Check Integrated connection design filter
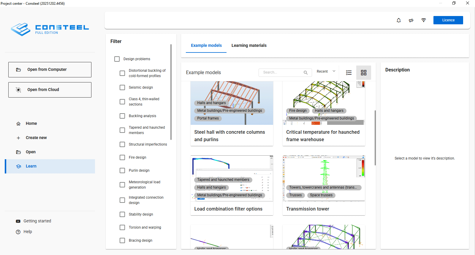 point(122,200)
